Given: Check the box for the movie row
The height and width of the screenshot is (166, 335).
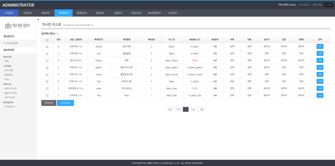Looking at the screenshot, I should pos(47,75).
